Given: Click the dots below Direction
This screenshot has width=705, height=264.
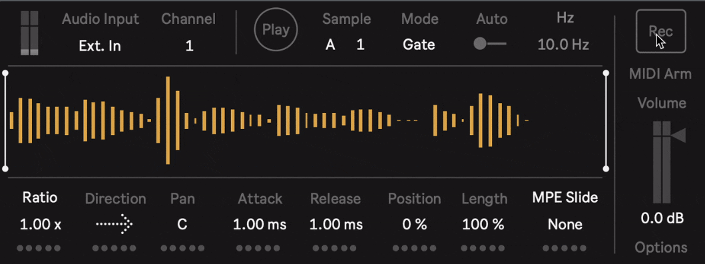Looking at the screenshot, I should pos(115,248).
